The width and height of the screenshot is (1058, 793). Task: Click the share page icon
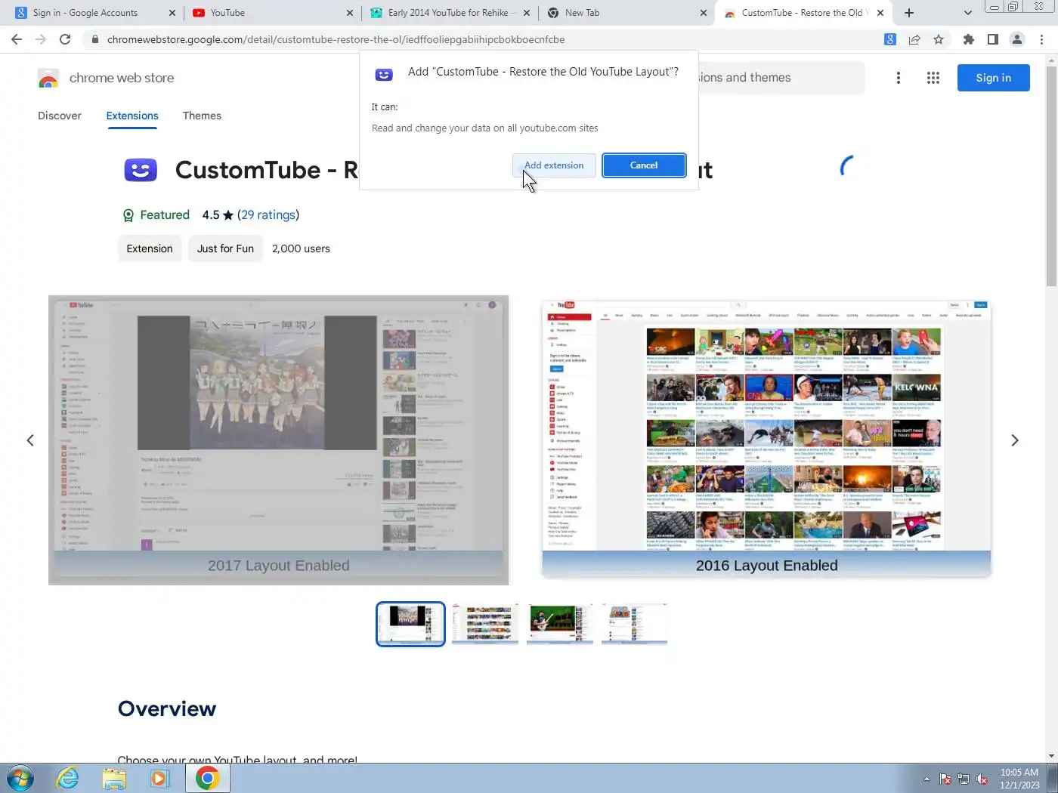[914, 39]
